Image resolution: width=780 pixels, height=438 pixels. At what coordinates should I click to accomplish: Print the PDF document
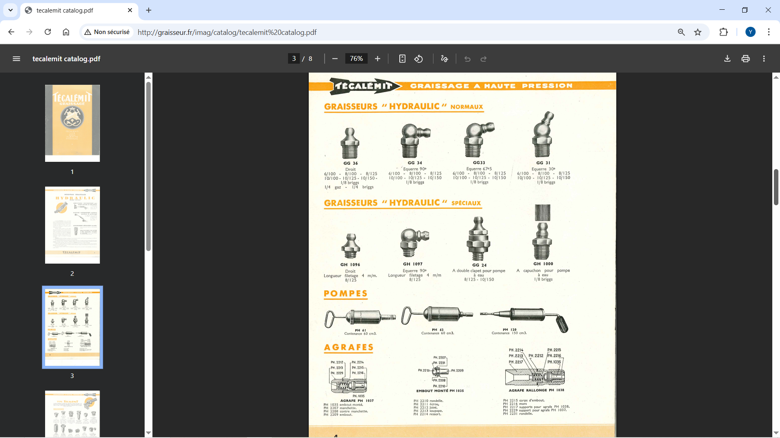click(745, 59)
